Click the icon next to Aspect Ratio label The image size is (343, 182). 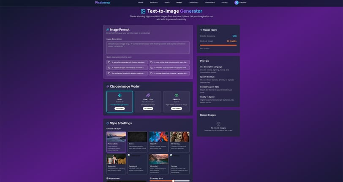point(107,179)
